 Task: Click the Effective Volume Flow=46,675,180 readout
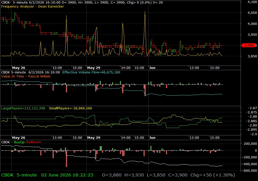[91, 72]
